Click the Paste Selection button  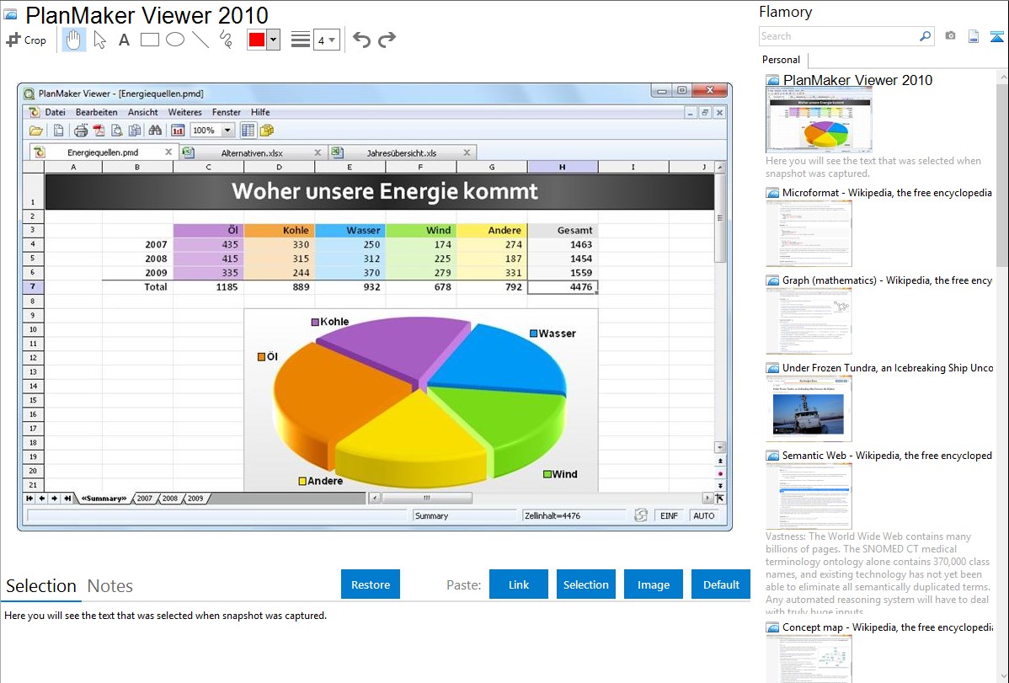click(x=585, y=584)
